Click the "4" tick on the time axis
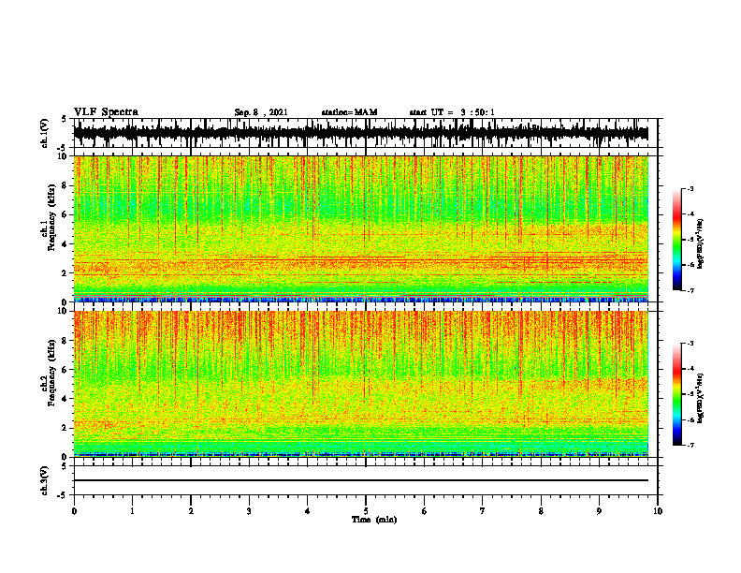The width and height of the screenshot is (741, 573). coord(308,511)
